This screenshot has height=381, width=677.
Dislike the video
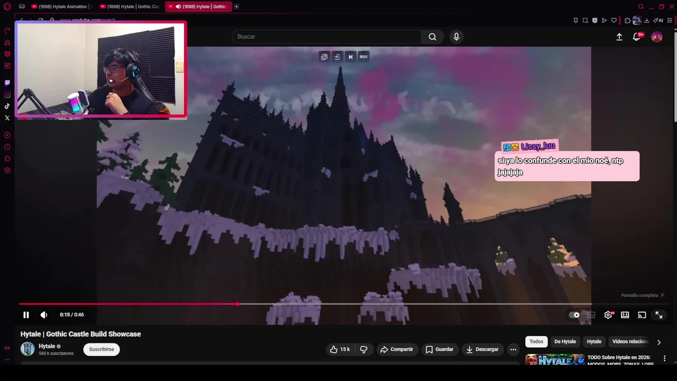[x=364, y=349]
